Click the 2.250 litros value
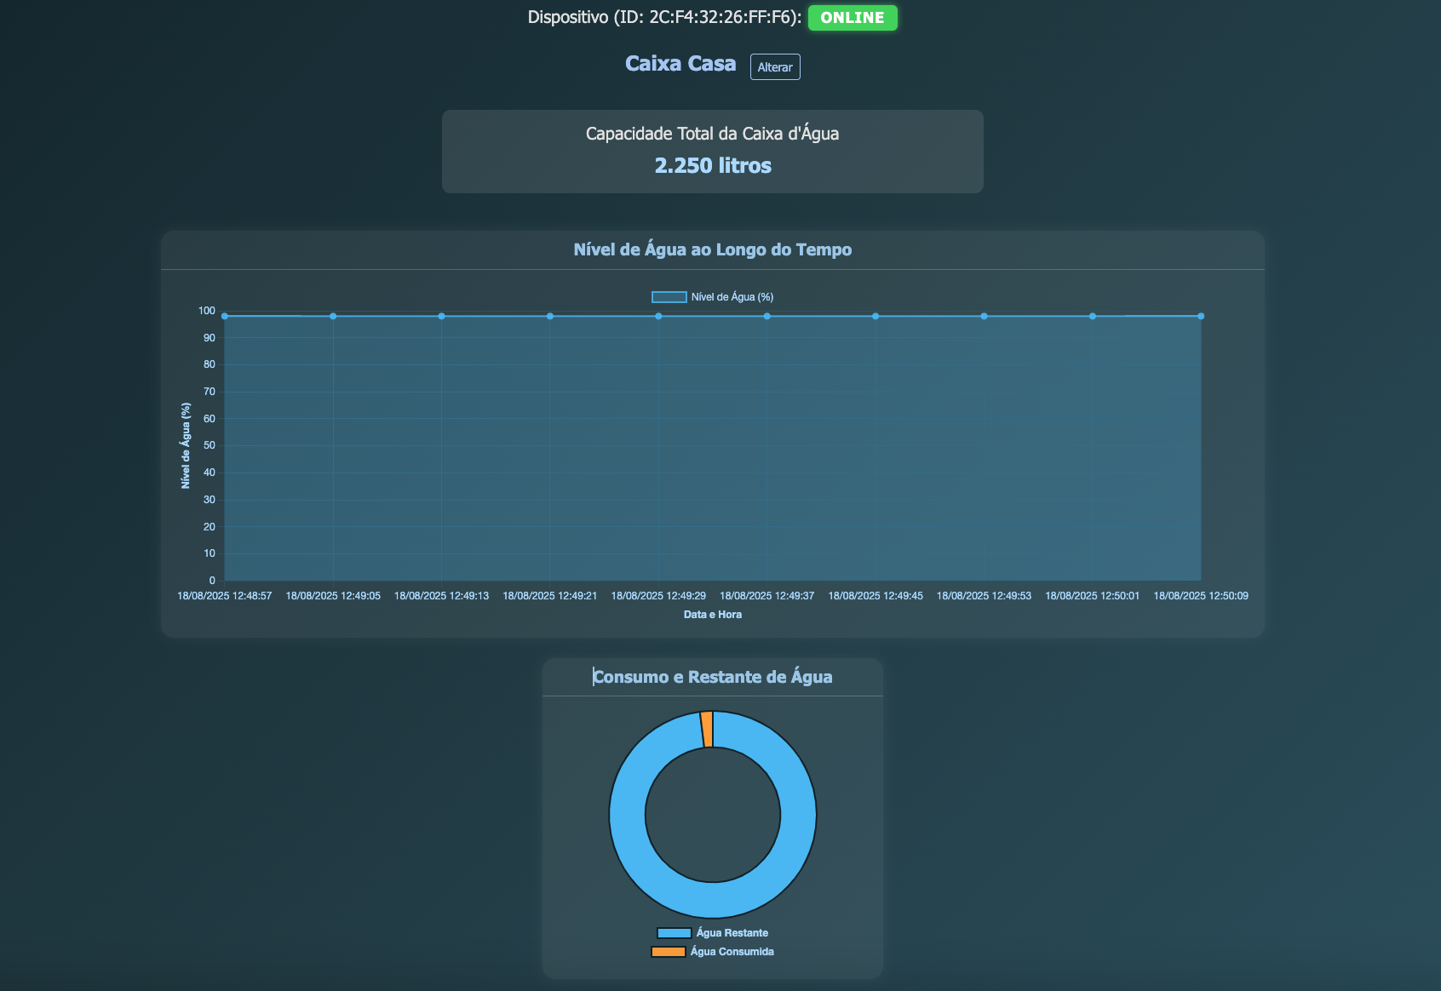This screenshot has height=991, width=1441. [712, 165]
